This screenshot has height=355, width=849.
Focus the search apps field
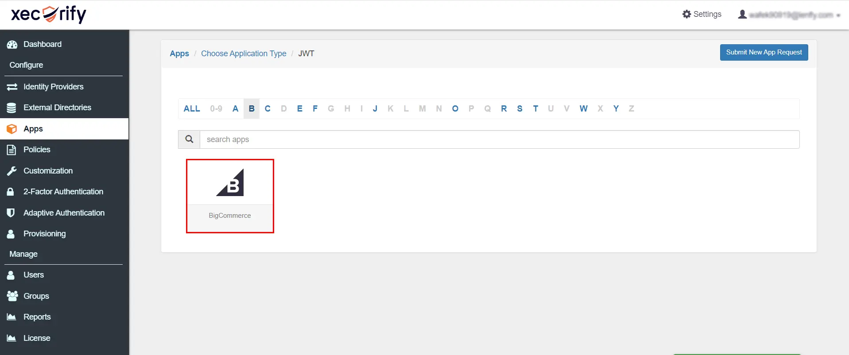coord(500,139)
